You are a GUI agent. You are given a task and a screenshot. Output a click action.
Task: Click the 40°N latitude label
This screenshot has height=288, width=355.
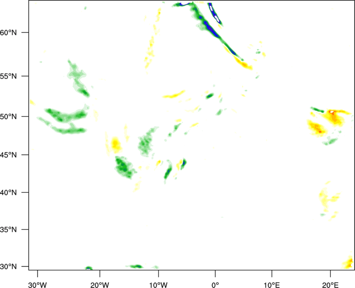coord(8,192)
